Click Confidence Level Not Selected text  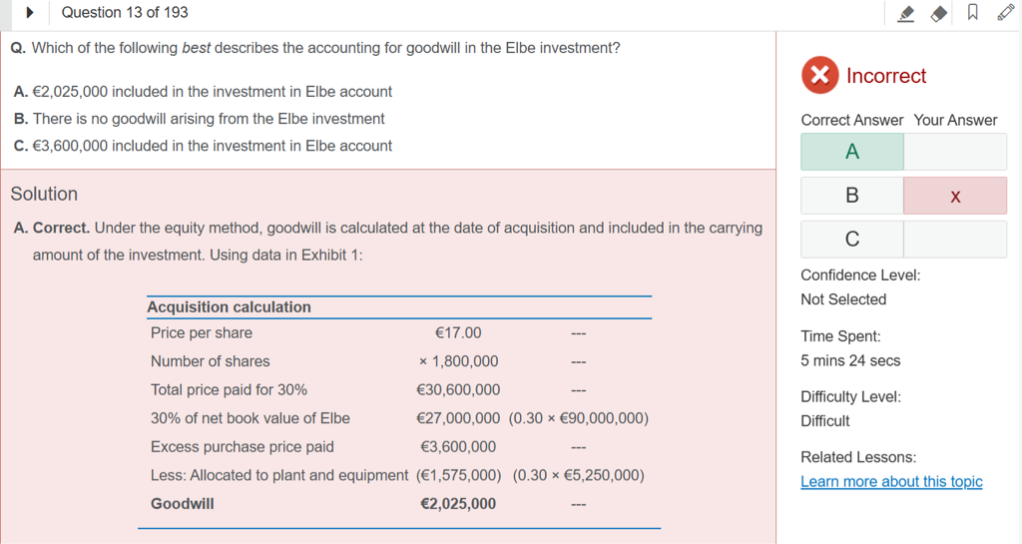(x=843, y=299)
